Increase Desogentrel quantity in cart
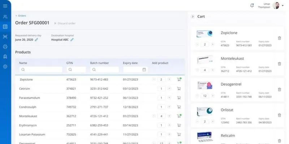Image resolution: width=289 pixels, height=144 pixels. tap(213, 96)
